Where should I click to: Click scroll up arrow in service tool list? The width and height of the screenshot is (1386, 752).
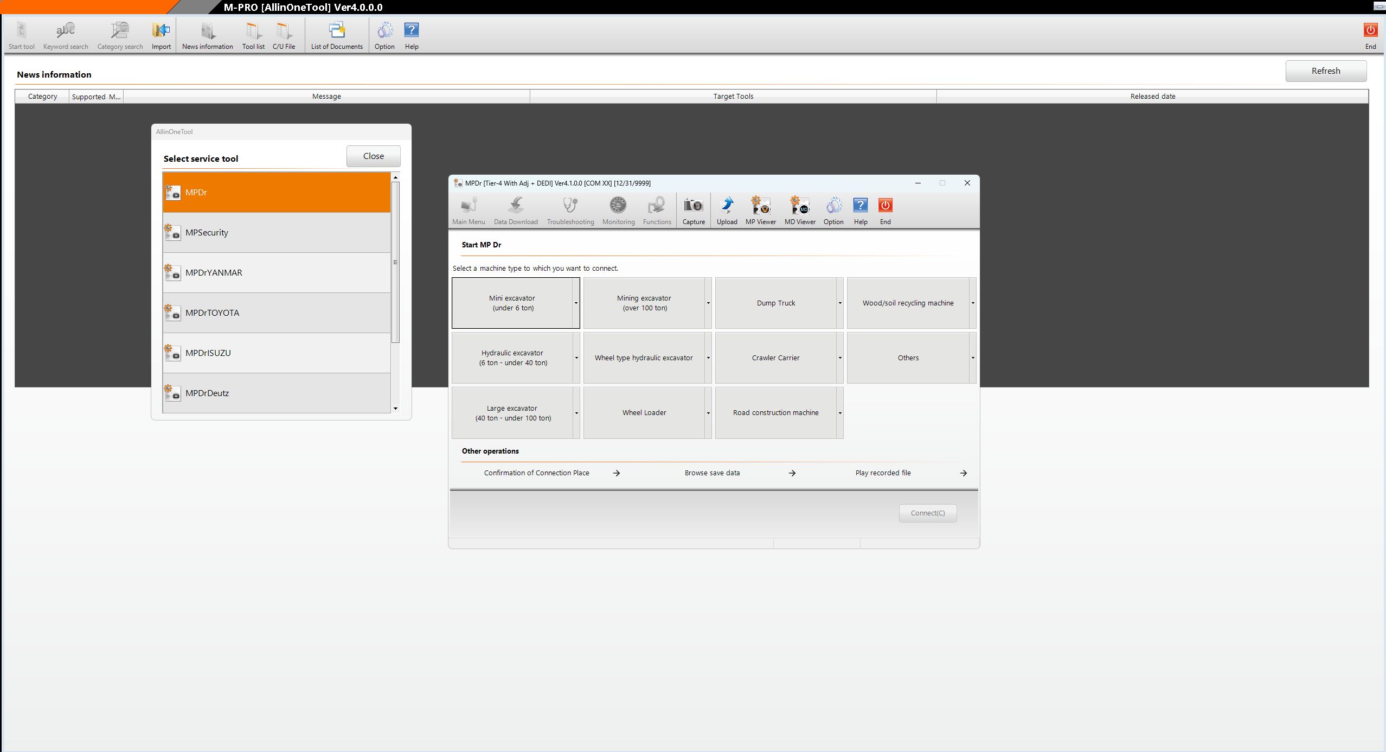point(395,177)
